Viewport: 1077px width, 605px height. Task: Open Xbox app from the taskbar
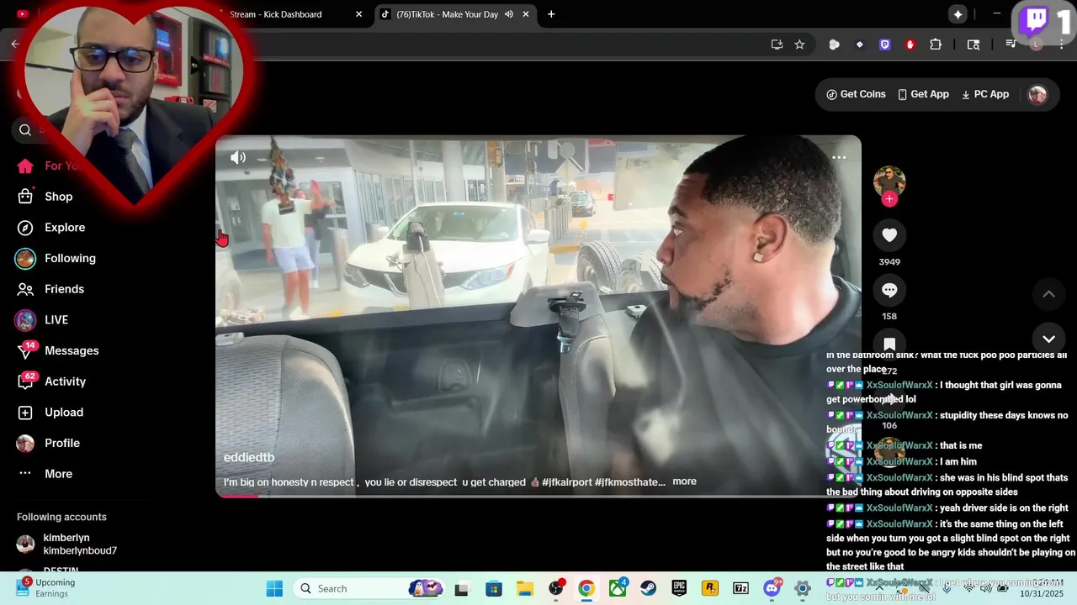point(618,588)
